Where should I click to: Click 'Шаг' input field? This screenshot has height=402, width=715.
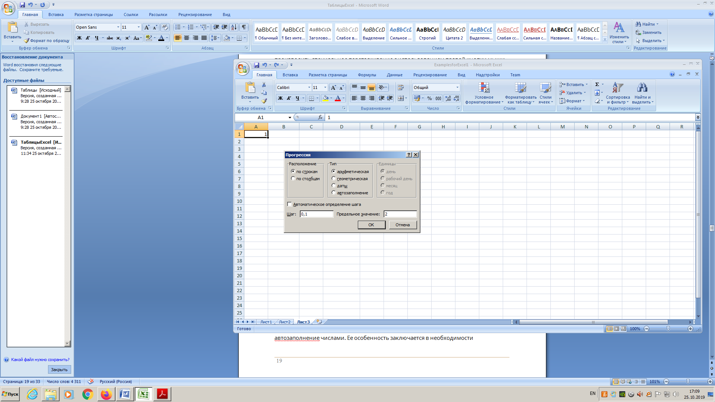(317, 214)
